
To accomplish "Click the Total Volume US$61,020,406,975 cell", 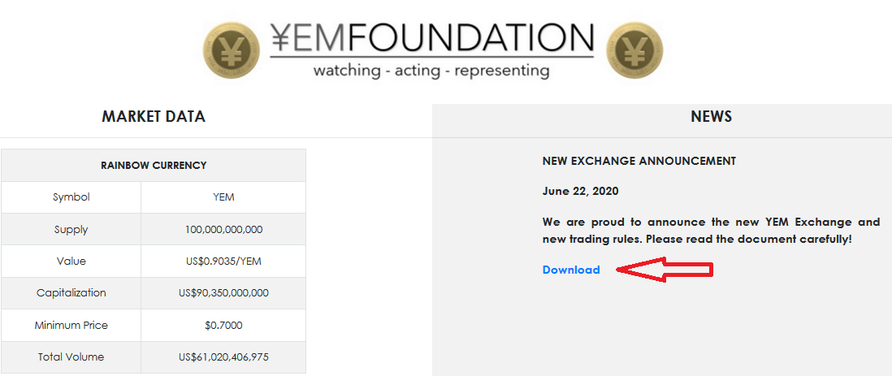I will tap(223, 357).
